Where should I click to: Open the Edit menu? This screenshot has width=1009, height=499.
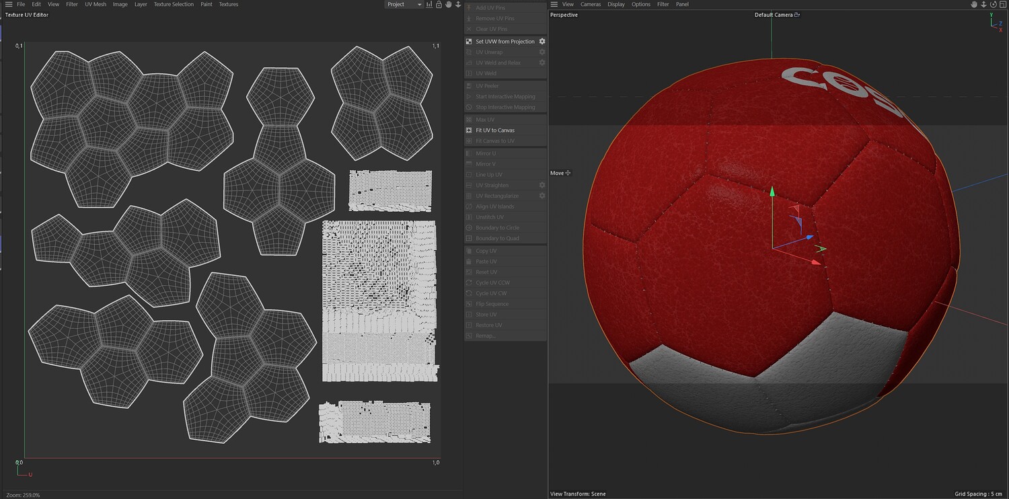tap(36, 4)
